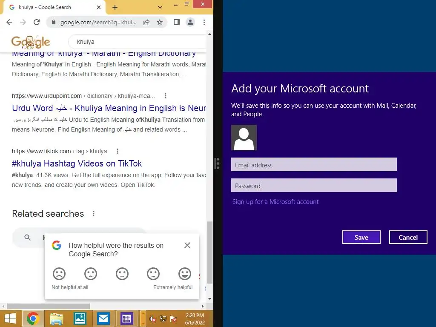
Task: Click the Chrome taskbar icon
Action: pyautogui.click(x=33, y=318)
